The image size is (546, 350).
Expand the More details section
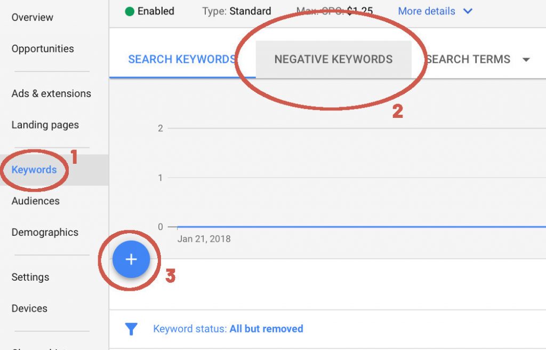tap(426, 11)
